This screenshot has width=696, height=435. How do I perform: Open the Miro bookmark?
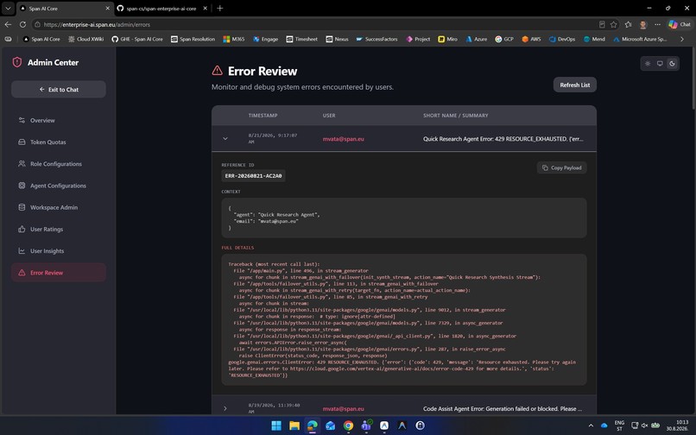coord(448,39)
